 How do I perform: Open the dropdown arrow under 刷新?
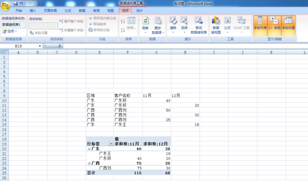point(146,33)
